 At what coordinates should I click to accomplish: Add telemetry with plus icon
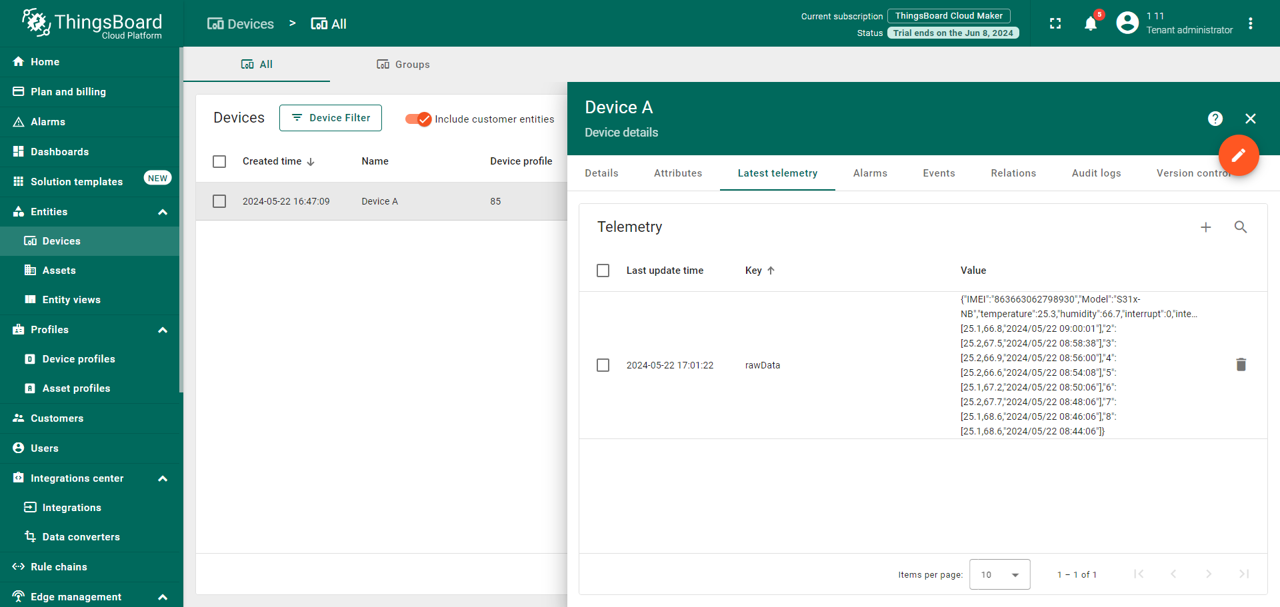coord(1206,227)
